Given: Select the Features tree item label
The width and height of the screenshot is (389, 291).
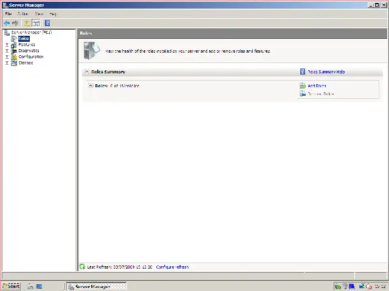Looking at the screenshot, I should click(27, 45).
